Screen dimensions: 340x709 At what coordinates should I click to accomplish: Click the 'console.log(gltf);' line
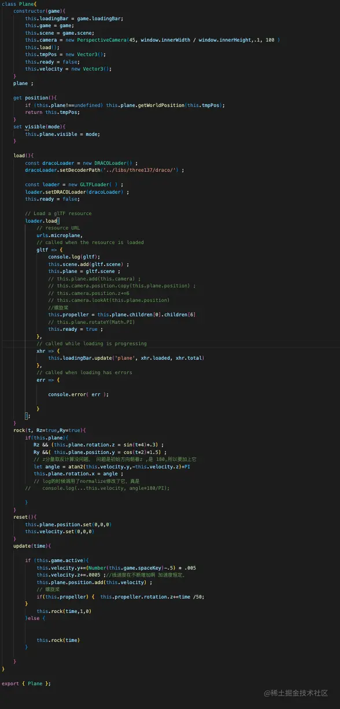point(74,257)
